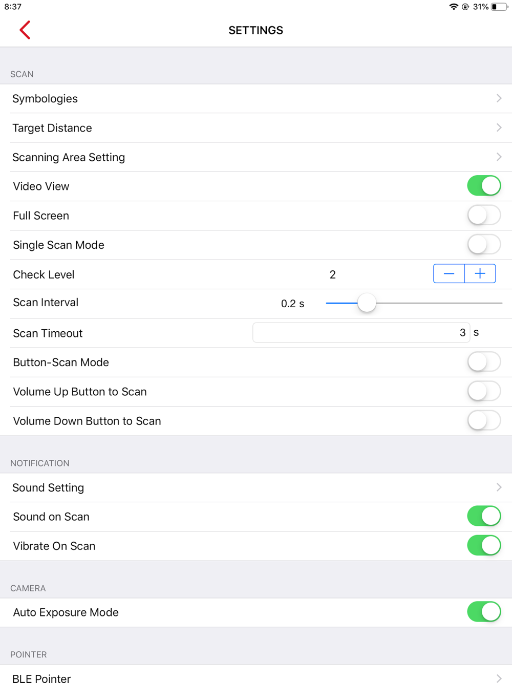The height and width of the screenshot is (683, 512).
Task: Turn off Video View switch
Action: click(x=484, y=186)
